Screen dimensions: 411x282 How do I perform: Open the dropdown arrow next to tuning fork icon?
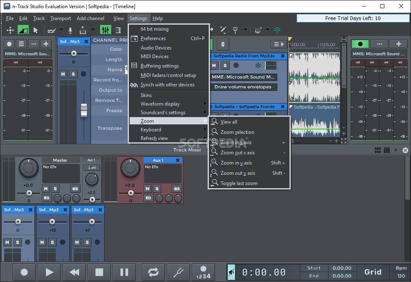[x=245, y=29]
